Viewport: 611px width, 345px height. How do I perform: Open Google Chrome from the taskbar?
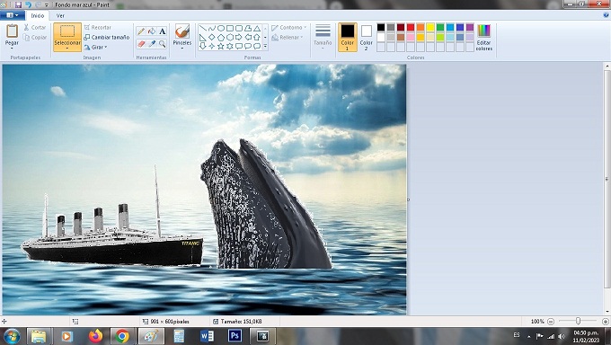click(x=122, y=336)
